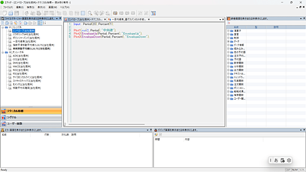Pin the file manager panel
The width and height of the screenshot is (306, 172).
(60, 18)
